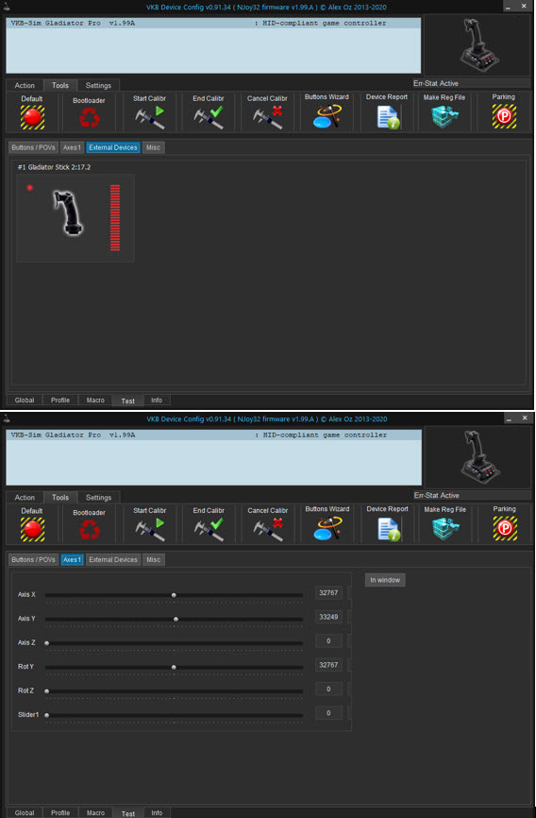Open Profile tab in top window
This screenshot has width=536, height=818.
coord(60,400)
